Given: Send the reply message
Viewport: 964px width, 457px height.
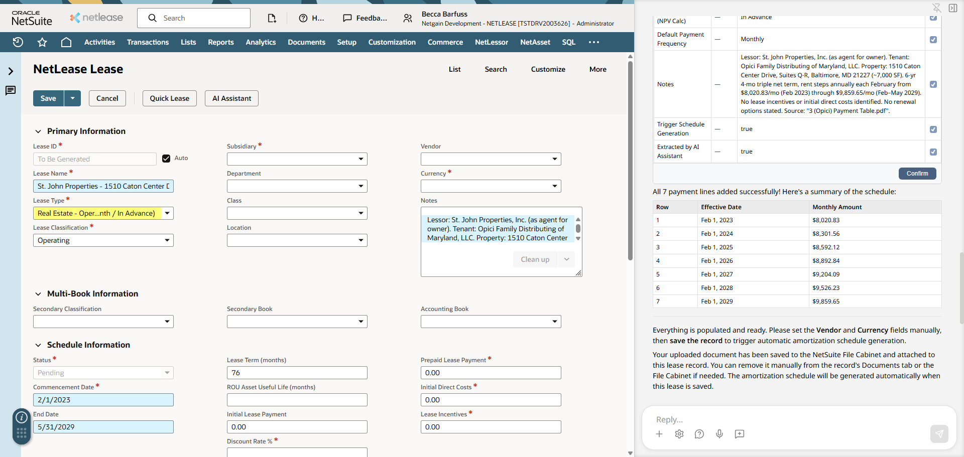Looking at the screenshot, I should pos(939,434).
